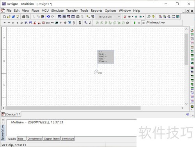Open the Transfer menu
Image resolution: width=195 pixels, height=147 pixels.
pos(72,11)
